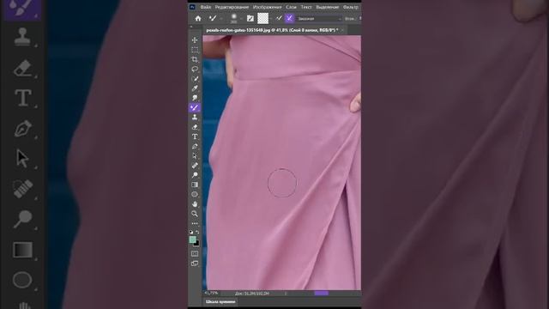
Task: Click the zoom percentage field in status bar
Action: 212,293
